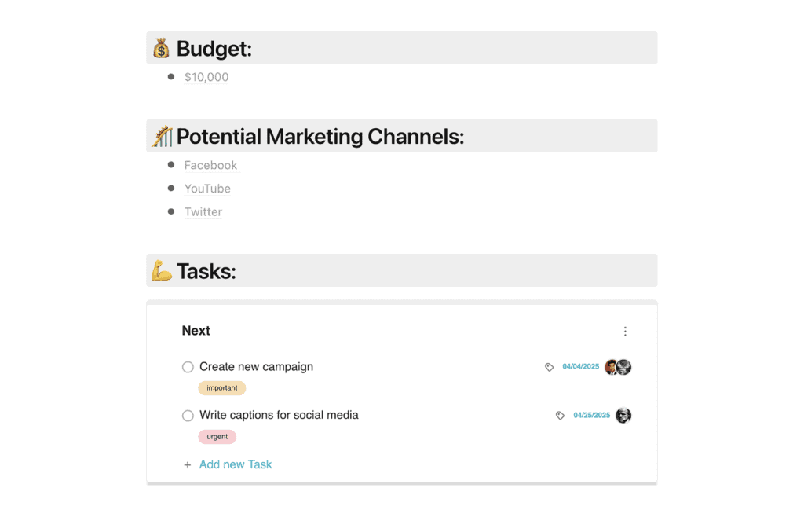Screen dimensions: 804x521
Task: Click Add new Task
Action: pyautogui.click(x=236, y=464)
